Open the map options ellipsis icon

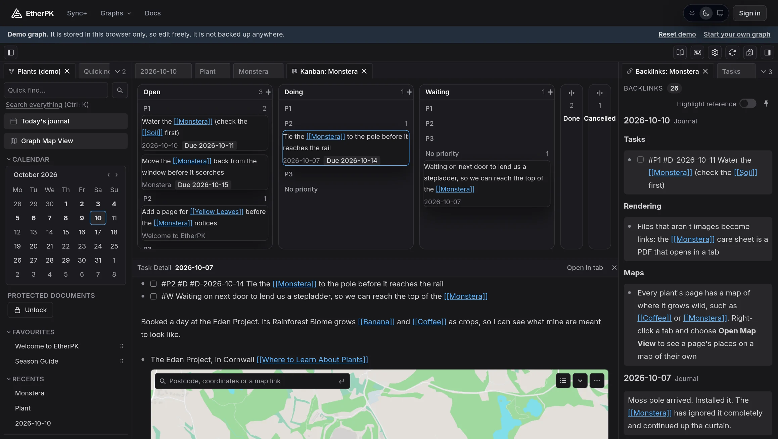pos(597,381)
